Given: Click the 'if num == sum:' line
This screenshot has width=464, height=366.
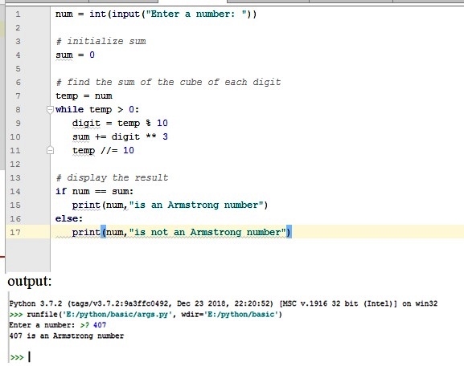Looking at the screenshot, I should [94, 191].
